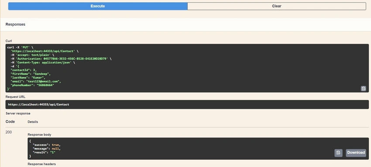Click the blue Execute button
This screenshot has width=371, height=167.
98,6
